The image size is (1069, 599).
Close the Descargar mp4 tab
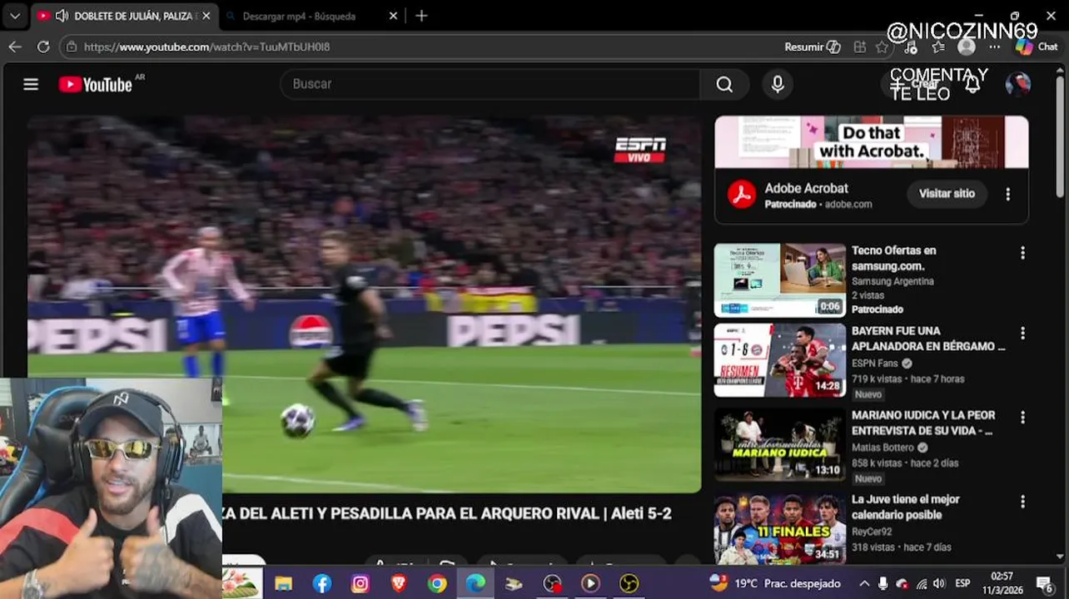(x=393, y=16)
